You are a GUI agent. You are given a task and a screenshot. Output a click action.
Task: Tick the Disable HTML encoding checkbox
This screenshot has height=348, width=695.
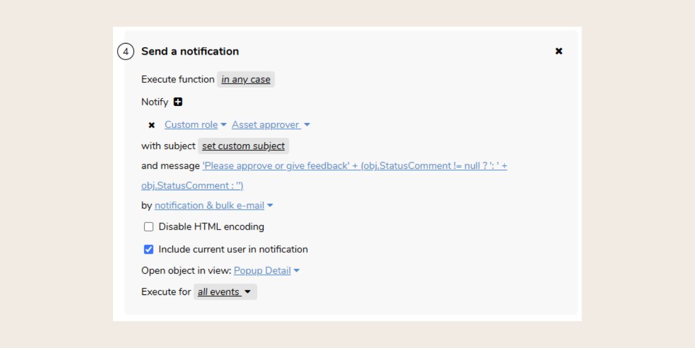click(148, 227)
